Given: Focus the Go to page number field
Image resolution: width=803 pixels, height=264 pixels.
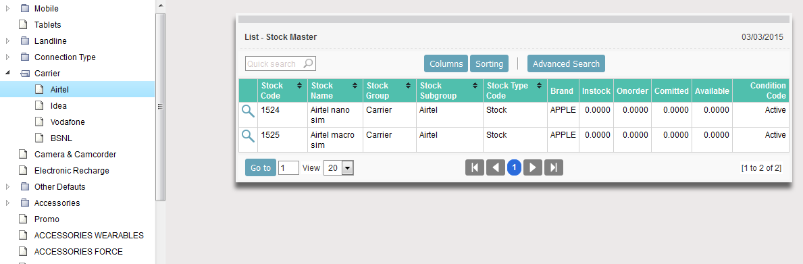Looking at the screenshot, I should coord(288,168).
